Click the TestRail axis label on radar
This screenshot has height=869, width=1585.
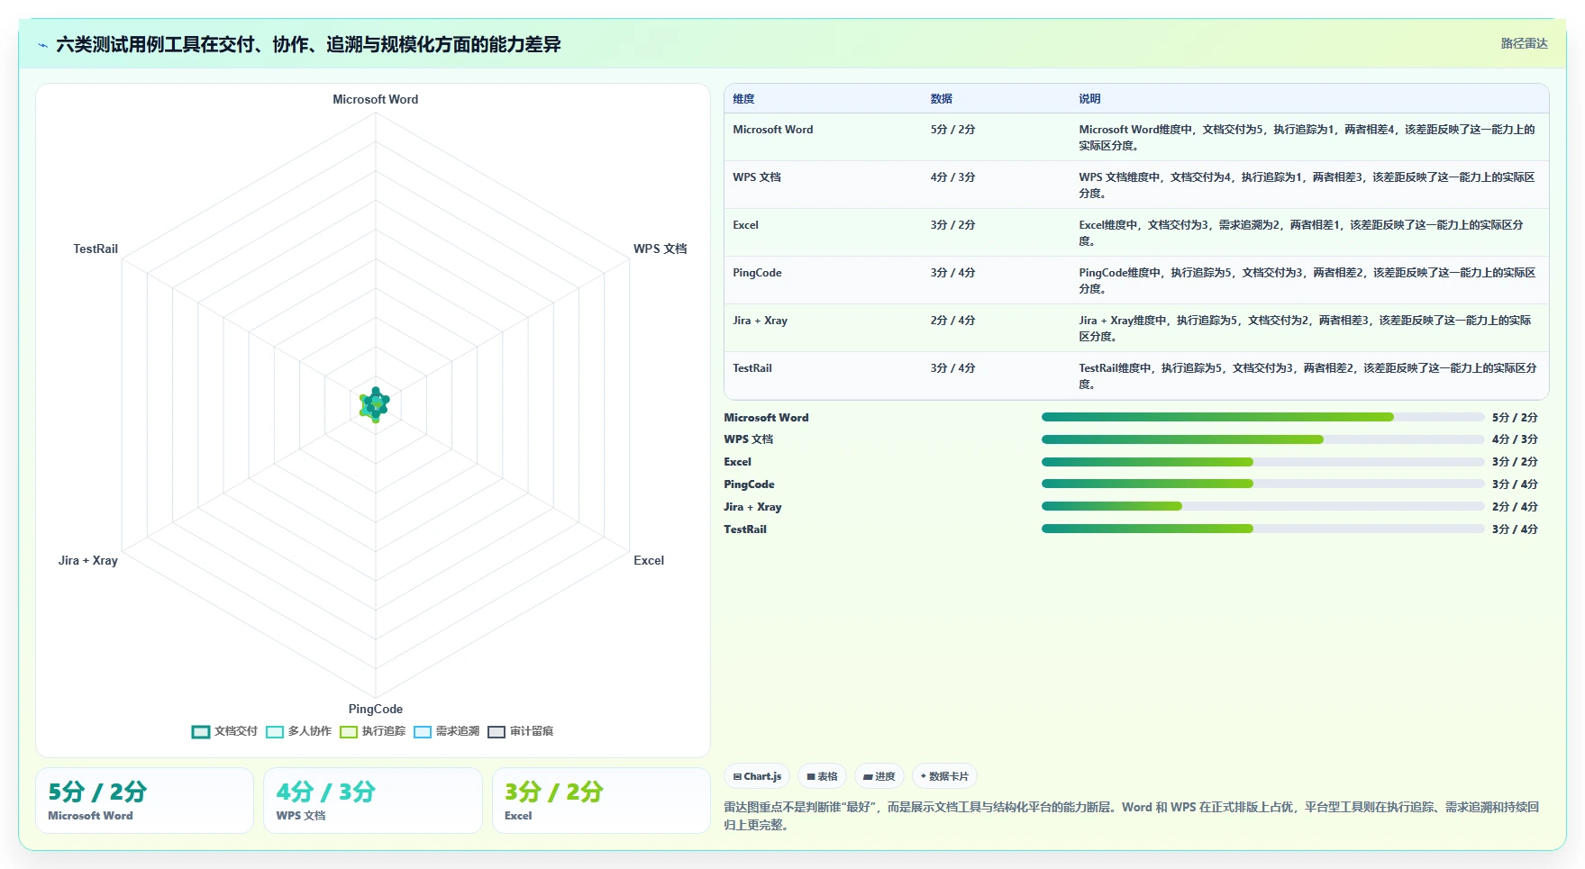click(96, 249)
